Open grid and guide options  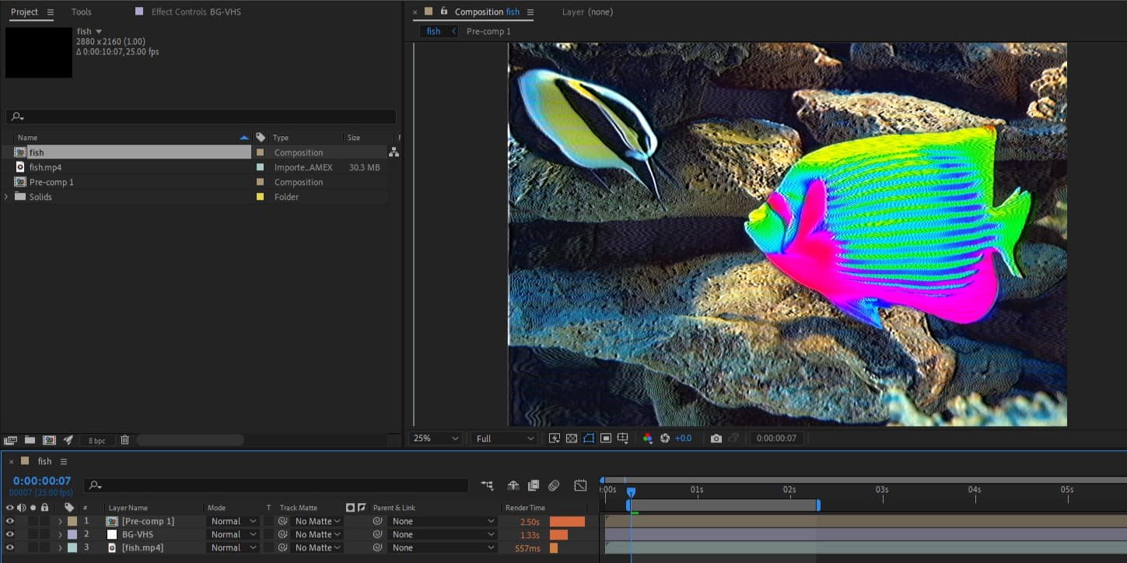[x=623, y=439]
